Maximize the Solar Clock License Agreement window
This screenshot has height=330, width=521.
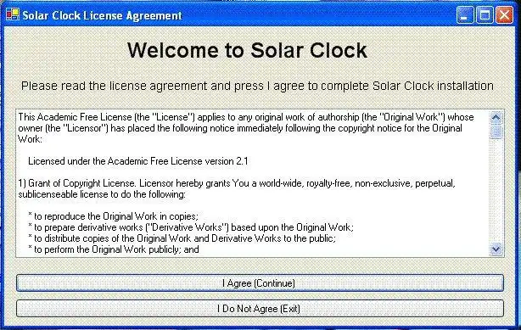[x=485, y=15]
